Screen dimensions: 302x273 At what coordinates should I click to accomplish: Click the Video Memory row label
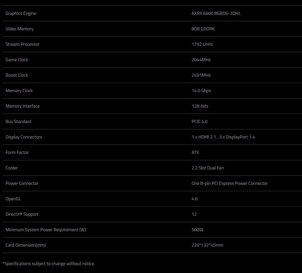tap(19, 29)
